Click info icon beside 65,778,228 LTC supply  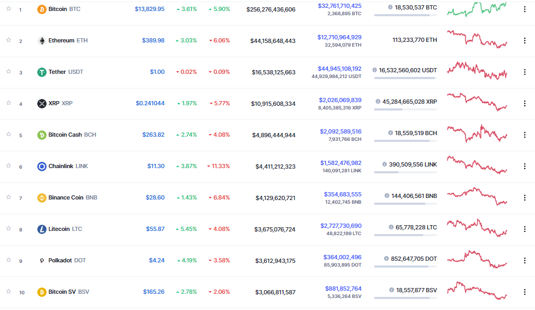pos(391,227)
